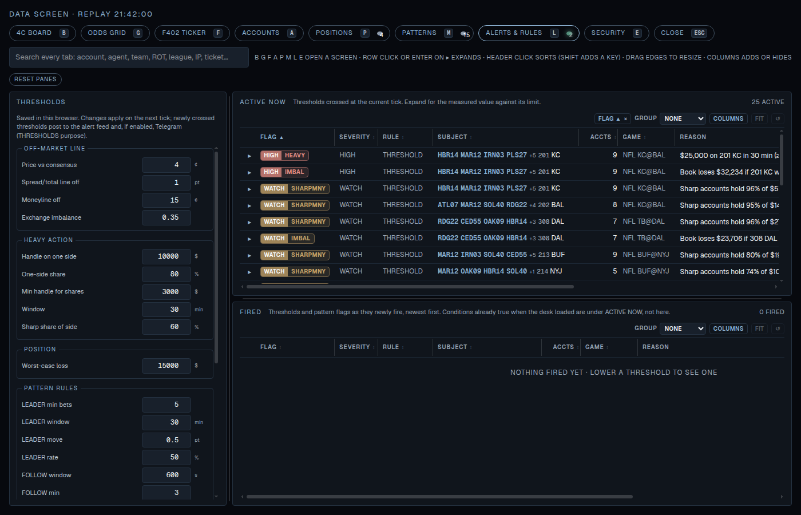Click the Fired horizontal scrollbar thumb
Viewport: 801px width, 515px height.
click(x=439, y=497)
